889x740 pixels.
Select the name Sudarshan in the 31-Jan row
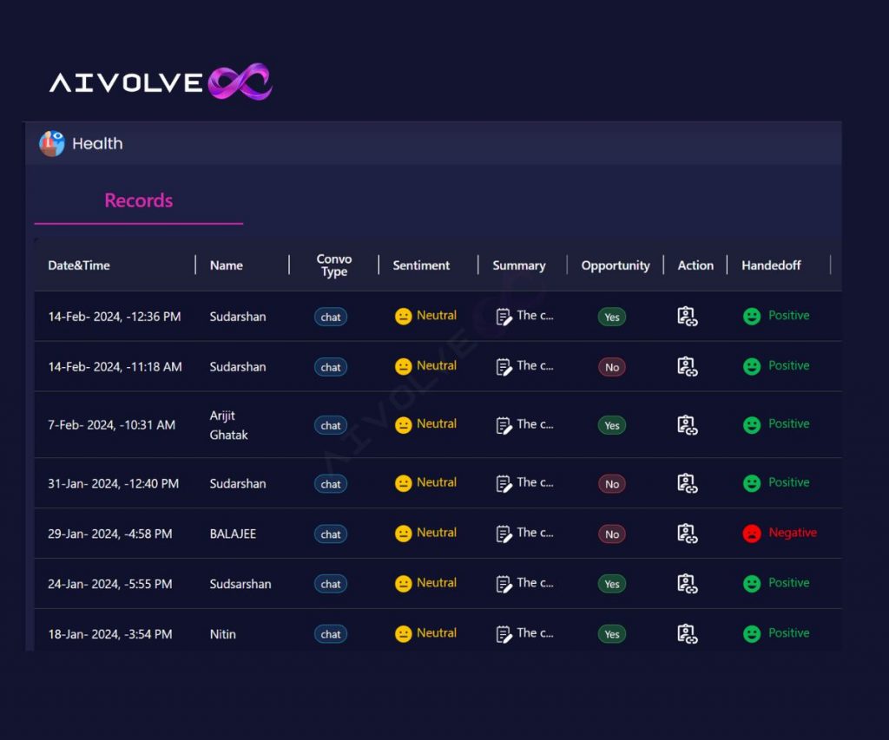238,484
